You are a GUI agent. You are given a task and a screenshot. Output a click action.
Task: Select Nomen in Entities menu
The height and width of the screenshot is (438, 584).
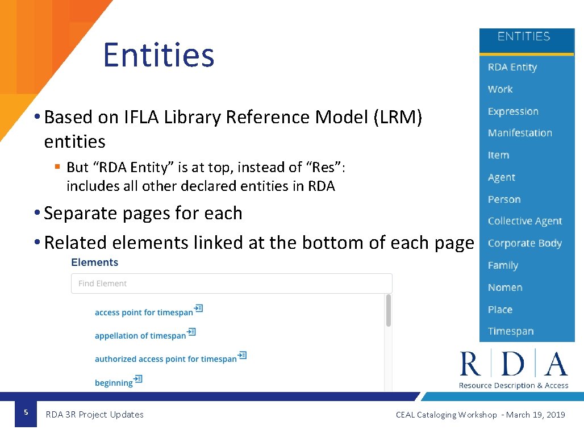pyautogui.click(x=505, y=287)
